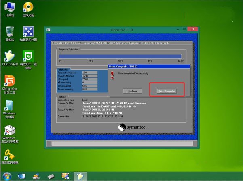Click the Connection type value Local

(85, 100)
